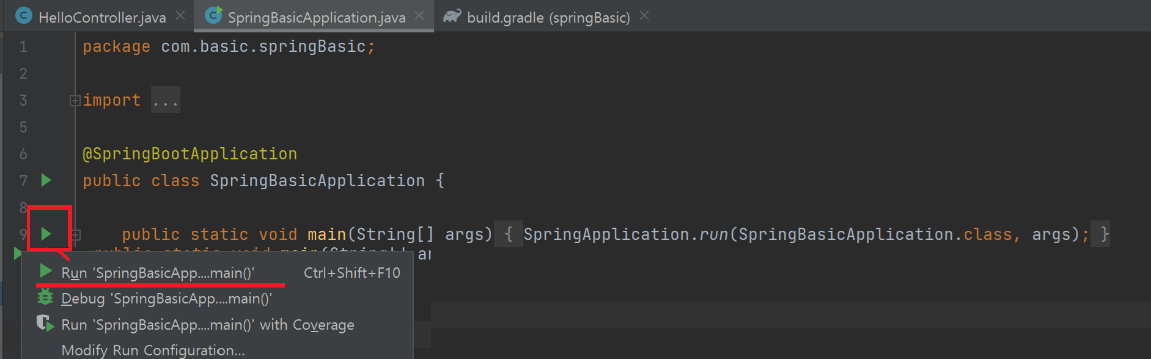Click the Gradle elephant icon on build.gradle tab
Screen dimensions: 1151x359
click(452, 16)
